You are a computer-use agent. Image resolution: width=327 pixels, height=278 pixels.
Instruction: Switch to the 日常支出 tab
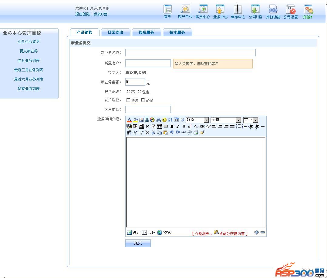coord(115,32)
